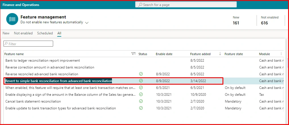289x125 pixels.
Task: Click status checkmark in the Sales tax Balance column row
Action: [x=141, y=95]
